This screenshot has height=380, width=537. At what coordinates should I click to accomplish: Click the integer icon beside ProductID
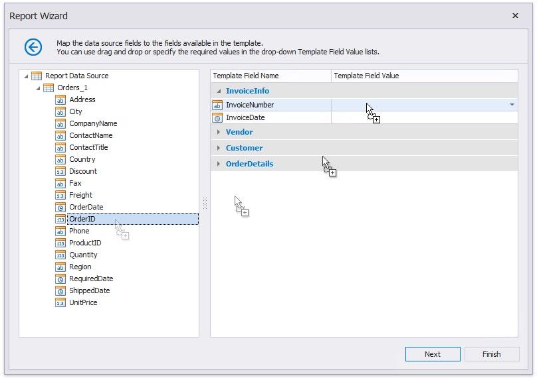coord(60,243)
